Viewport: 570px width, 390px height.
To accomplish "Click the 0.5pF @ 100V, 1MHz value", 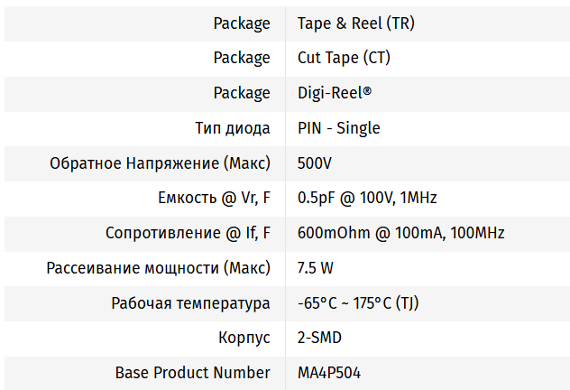I will click(x=367, y=198).
